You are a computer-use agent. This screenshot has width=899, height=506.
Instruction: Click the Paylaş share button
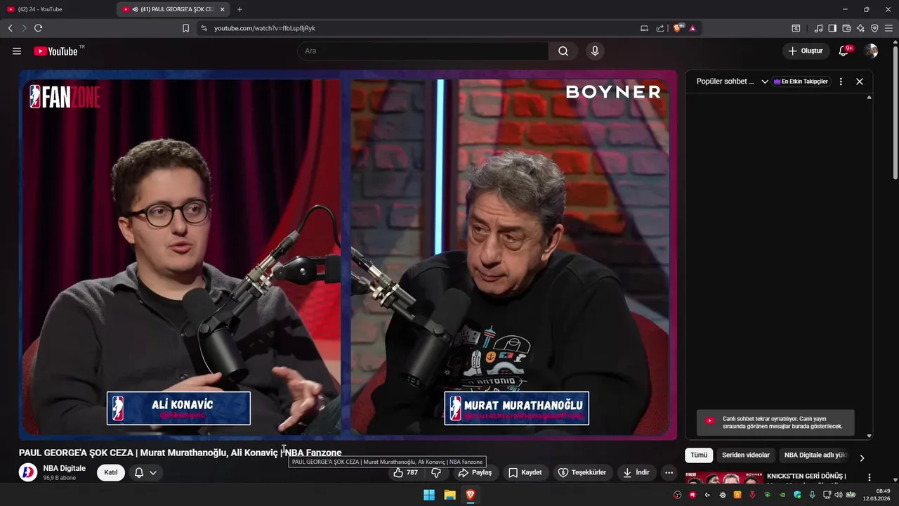click(475, 473)
